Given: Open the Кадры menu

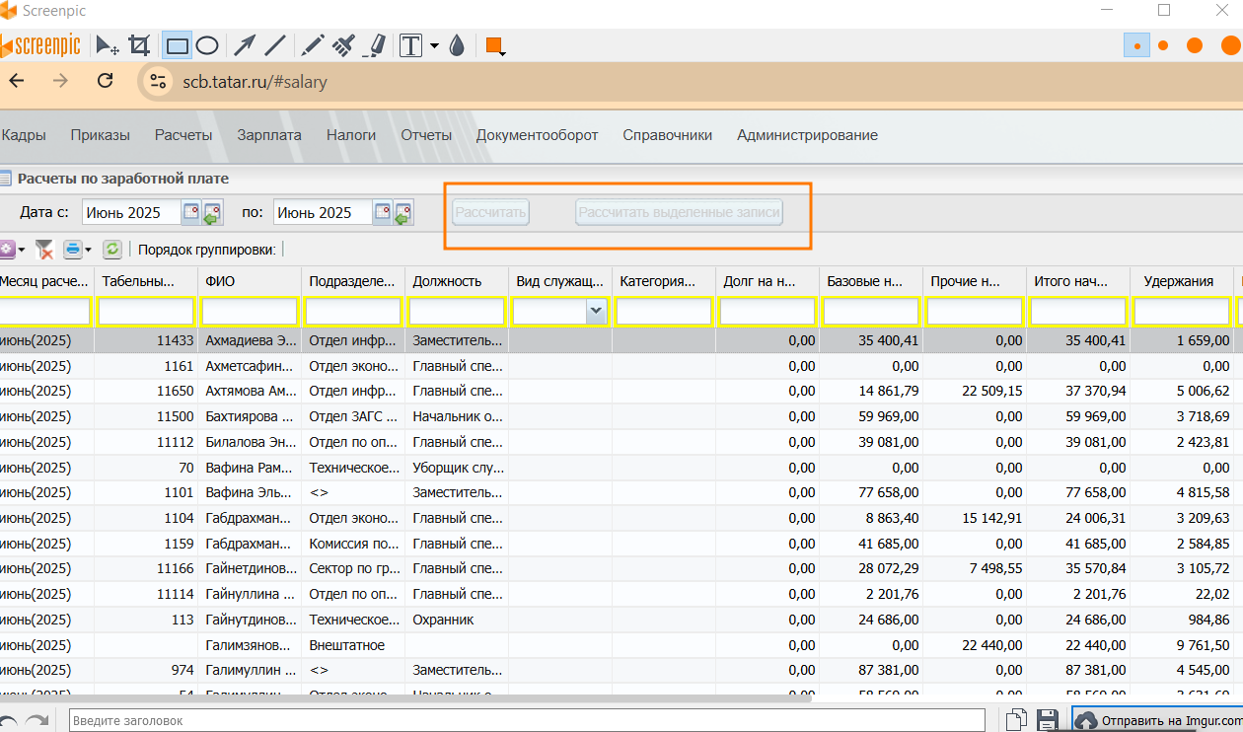Looking at the screenshot, I should [24, 135].
